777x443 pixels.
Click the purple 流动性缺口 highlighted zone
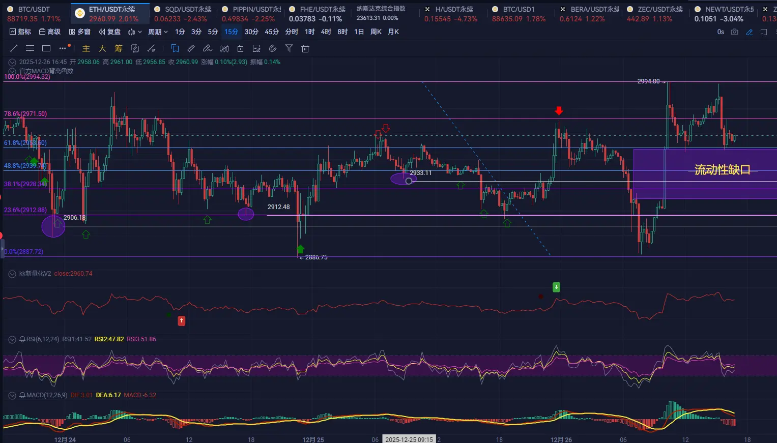[x=705, y=173]
